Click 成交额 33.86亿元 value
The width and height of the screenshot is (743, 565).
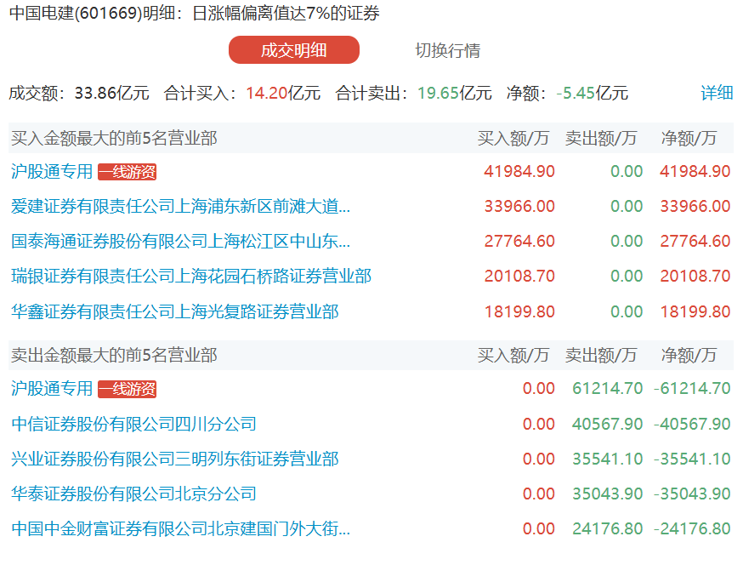click(x=112, y=93)
